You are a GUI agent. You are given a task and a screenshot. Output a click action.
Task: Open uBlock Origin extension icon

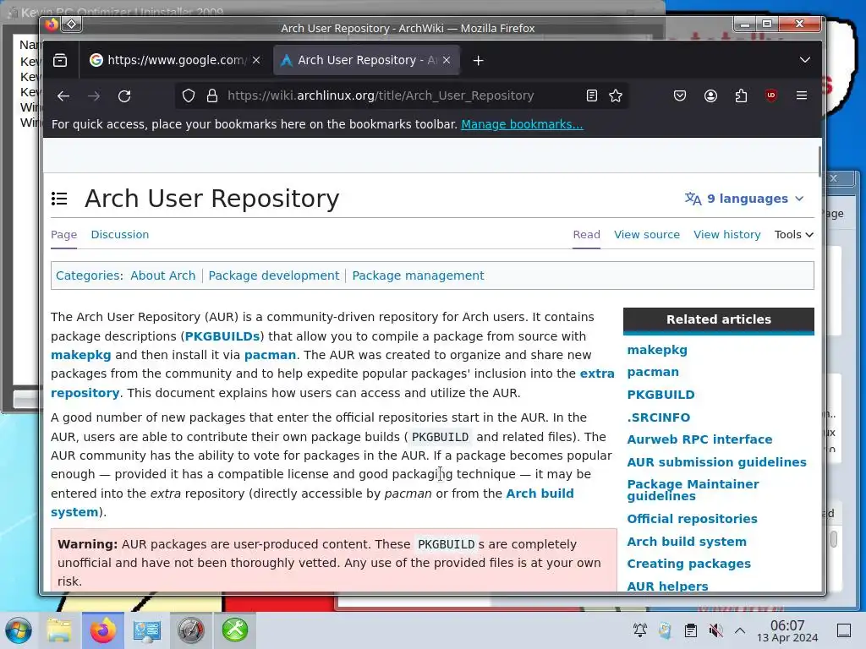(771, 96)
